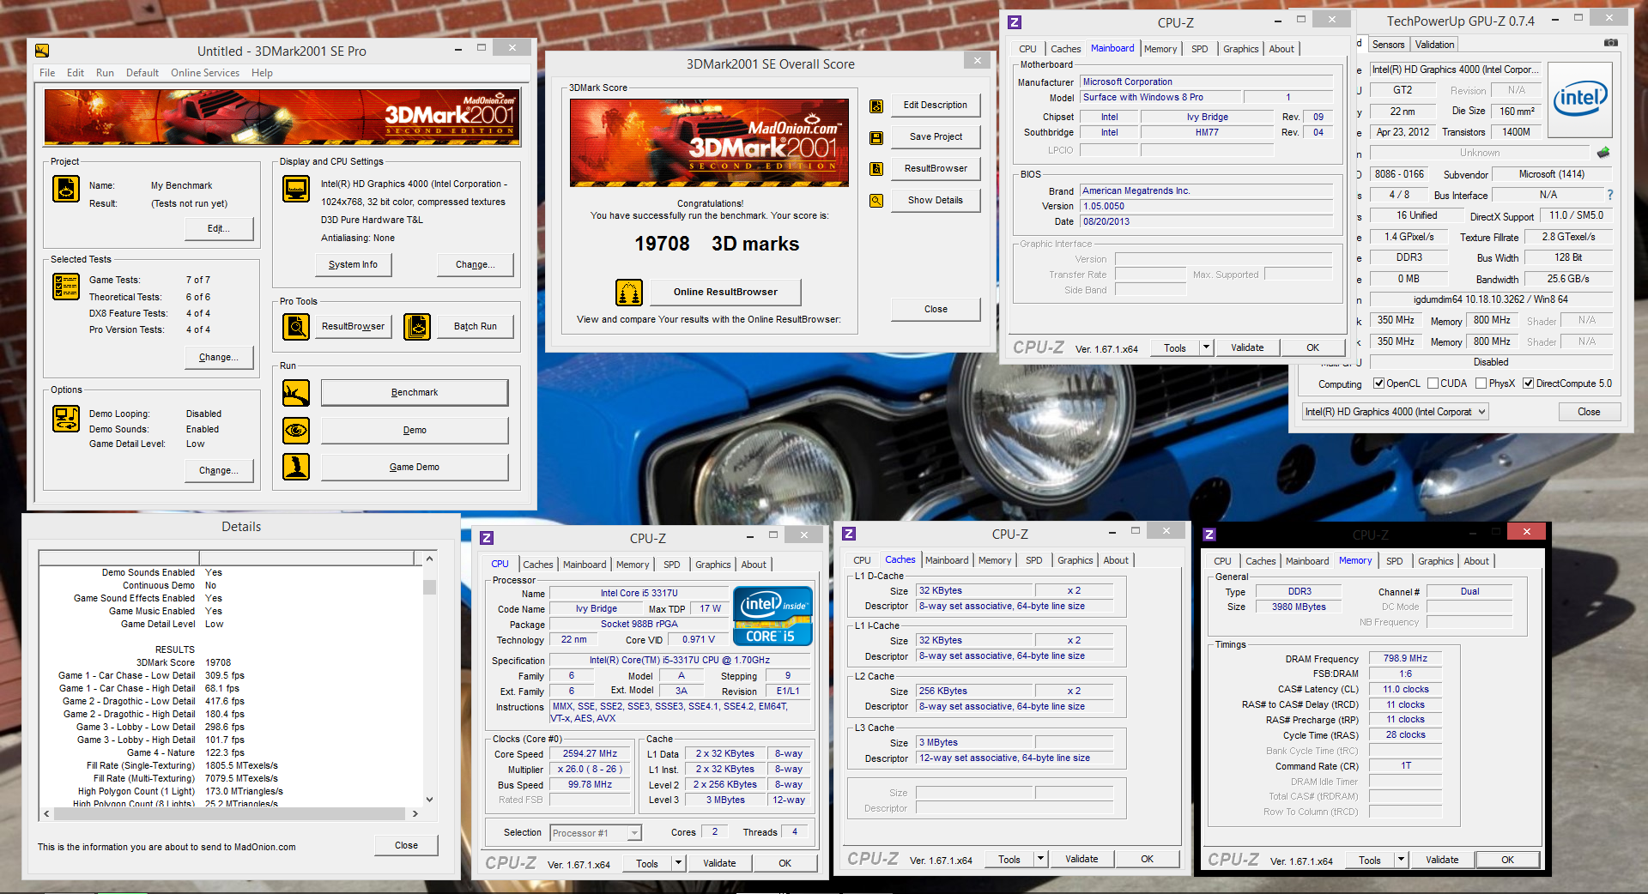Viewport: 1648px width, 894px height.
Task: Click Details list scroll-right arrow
Action: (x=415, y=813)
